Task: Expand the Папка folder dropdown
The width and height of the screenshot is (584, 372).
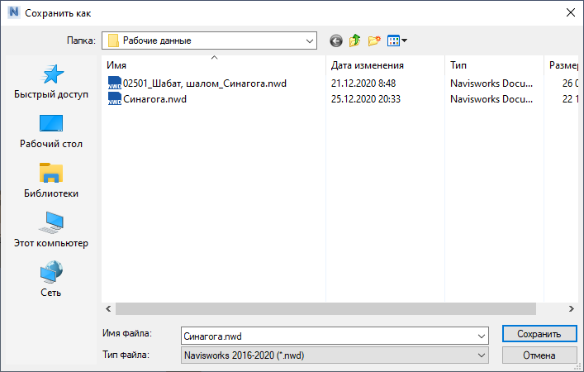Action: (310, 40)
